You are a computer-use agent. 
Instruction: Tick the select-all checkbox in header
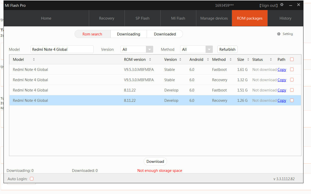(x=292, y=60)
